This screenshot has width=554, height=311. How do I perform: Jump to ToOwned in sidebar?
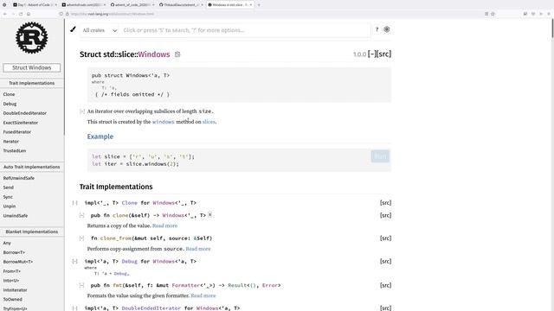pyautogui.click(x=12, y=299)
